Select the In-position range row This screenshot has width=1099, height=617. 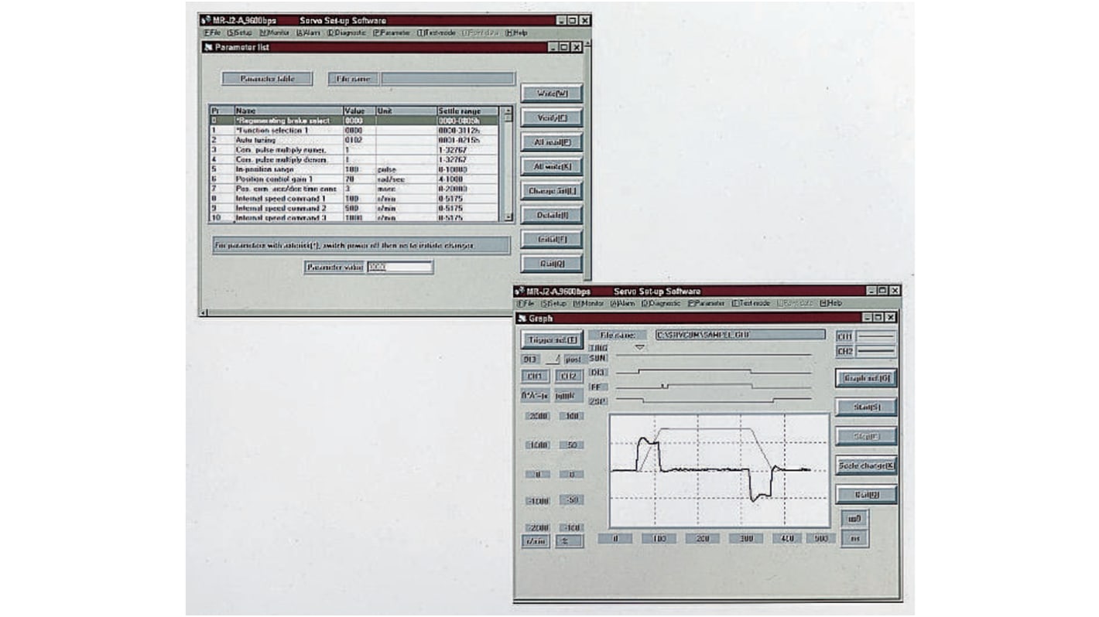(355, 169)
